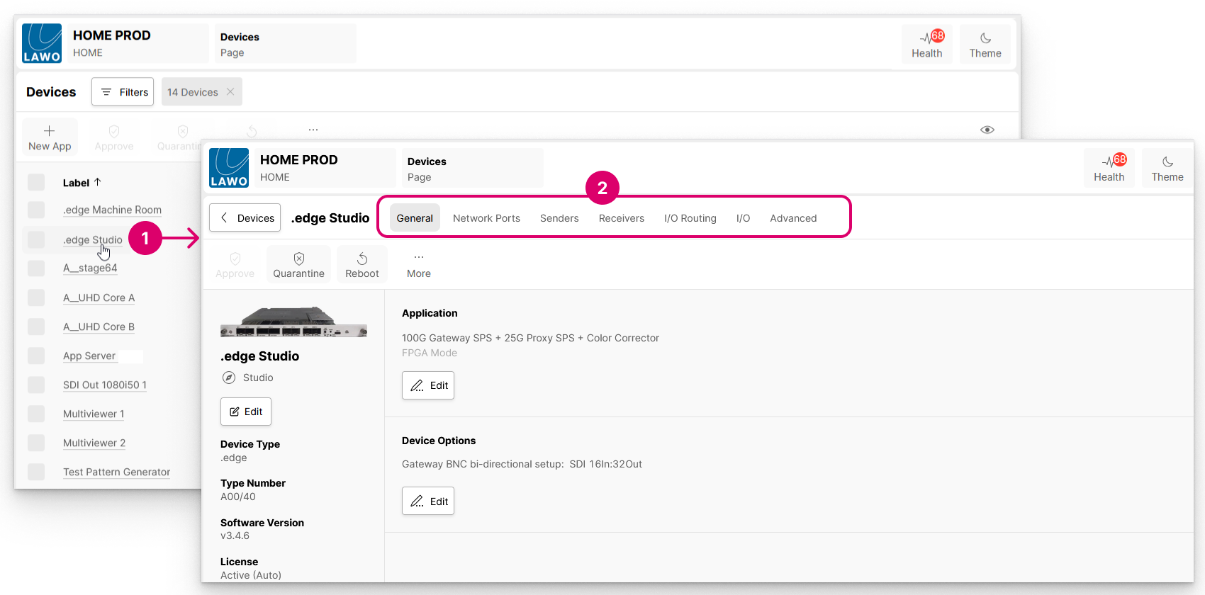Viewport: 1205px width, 595px height.
Task: Click the LAWO logo in the front panel
Action: [x=229, y=168]
